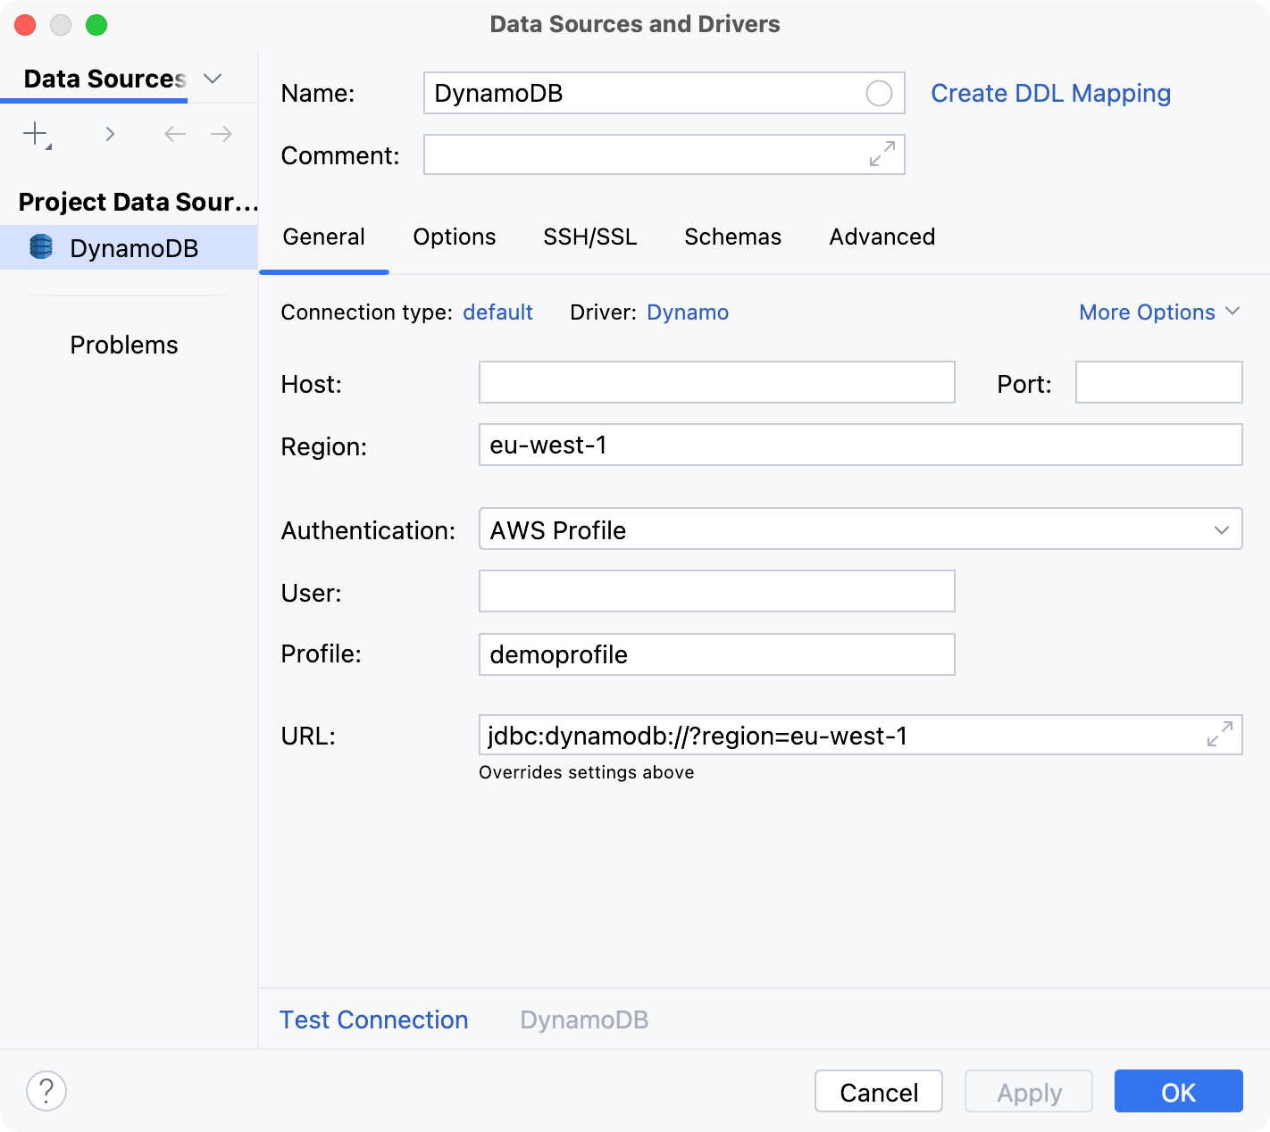The height and width of the screenshot is (1132, 1270).
Task: Click the forward navigation arrow
Action: click(x=221, y=133)
